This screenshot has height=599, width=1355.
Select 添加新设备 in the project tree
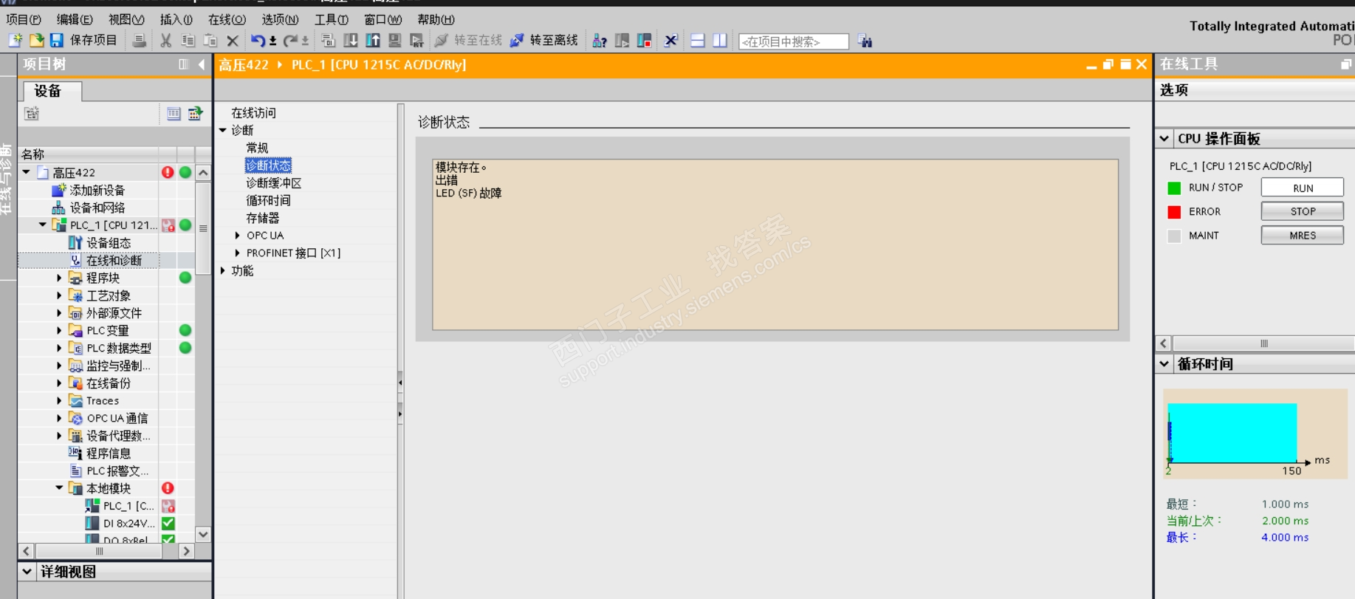pyautogui.click(x=97, y=190)
